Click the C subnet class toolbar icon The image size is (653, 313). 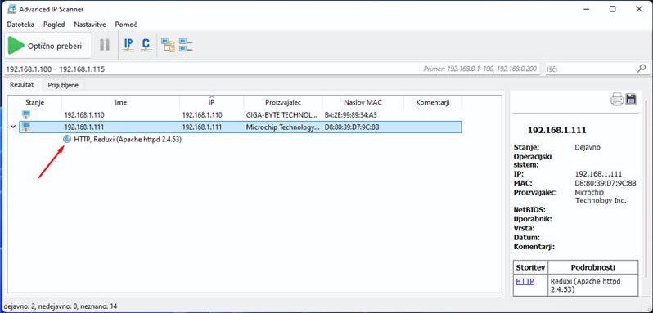146,45
